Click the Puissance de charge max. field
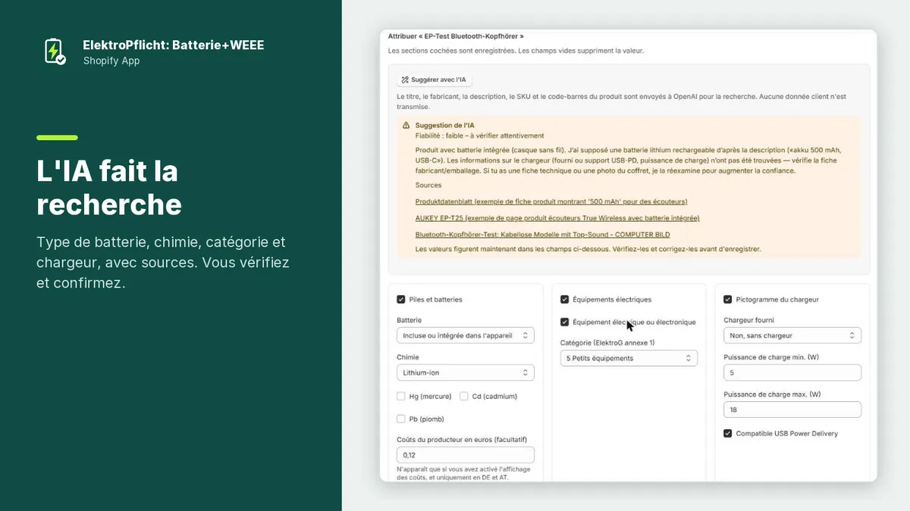 point(792,410)
